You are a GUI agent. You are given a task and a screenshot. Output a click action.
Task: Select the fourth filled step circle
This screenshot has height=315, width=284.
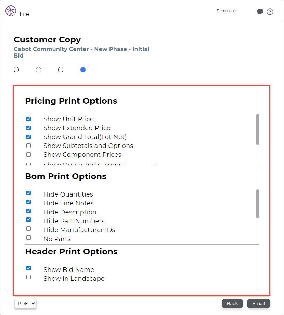click(83, 70)
